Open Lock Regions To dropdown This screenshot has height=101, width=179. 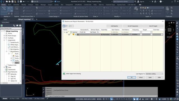(154, 74)
